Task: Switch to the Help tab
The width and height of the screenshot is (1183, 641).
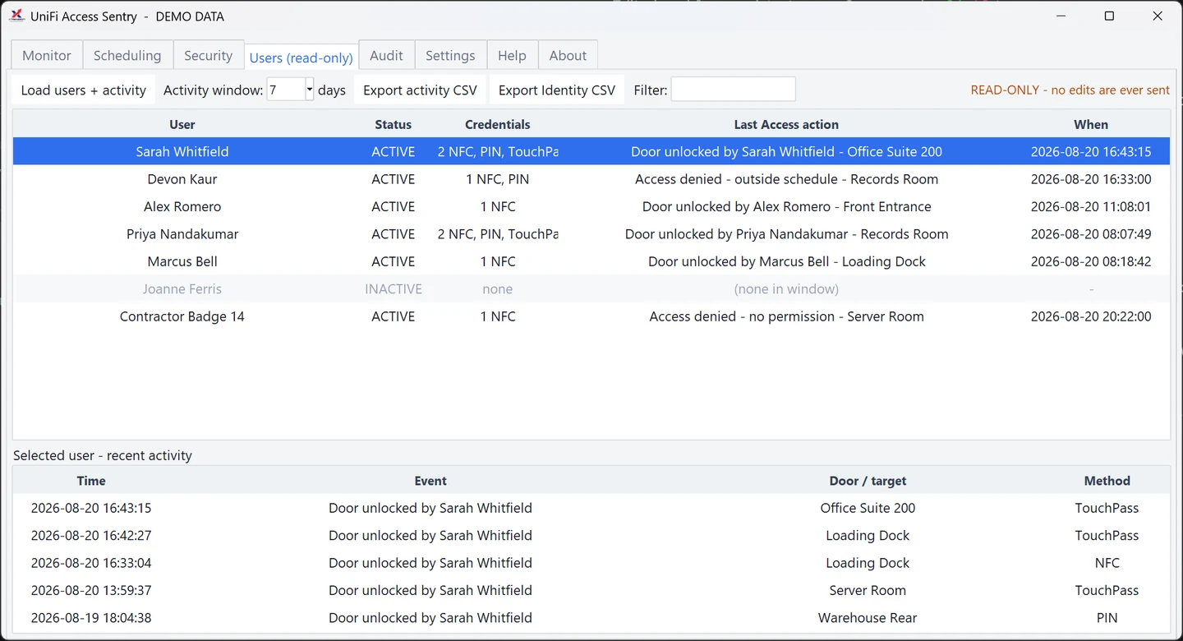Action: 512,56
